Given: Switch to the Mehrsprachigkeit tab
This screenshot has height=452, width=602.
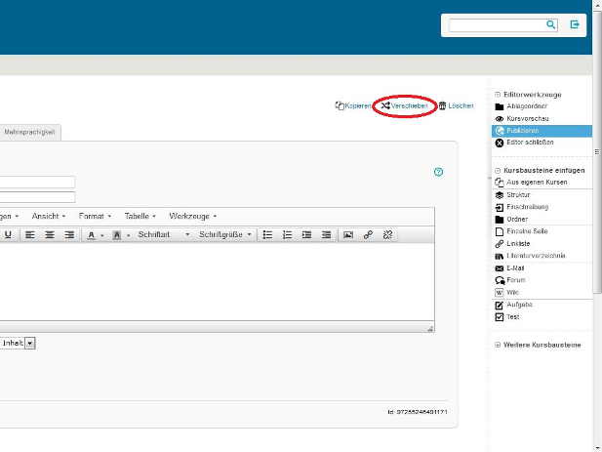Looking at the screenshot, I should point(29,132).
